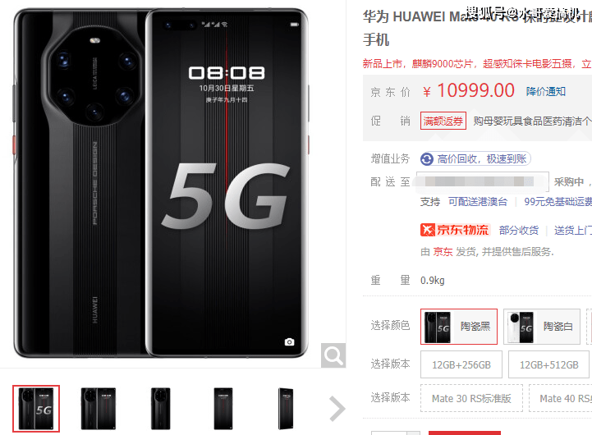Click the 高价回收，极速到账 service link
The width and height of the screenshot is (592, 435).
[482, 159]
